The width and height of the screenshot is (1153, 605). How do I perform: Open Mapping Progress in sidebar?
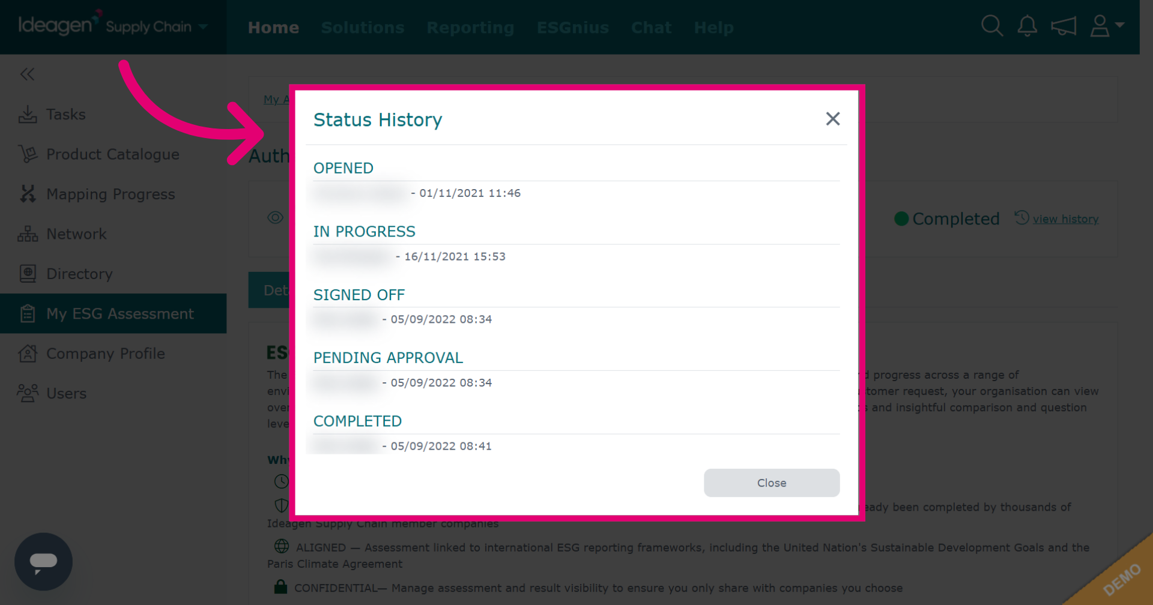113,194
